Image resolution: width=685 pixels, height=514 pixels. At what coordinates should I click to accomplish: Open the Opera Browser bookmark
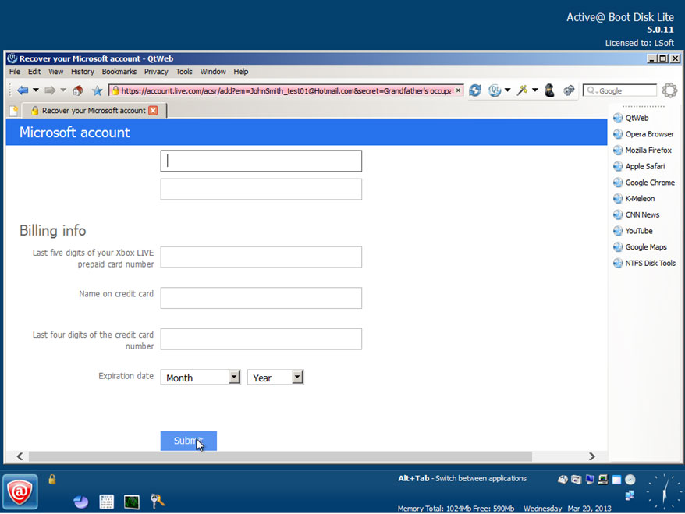644,134
